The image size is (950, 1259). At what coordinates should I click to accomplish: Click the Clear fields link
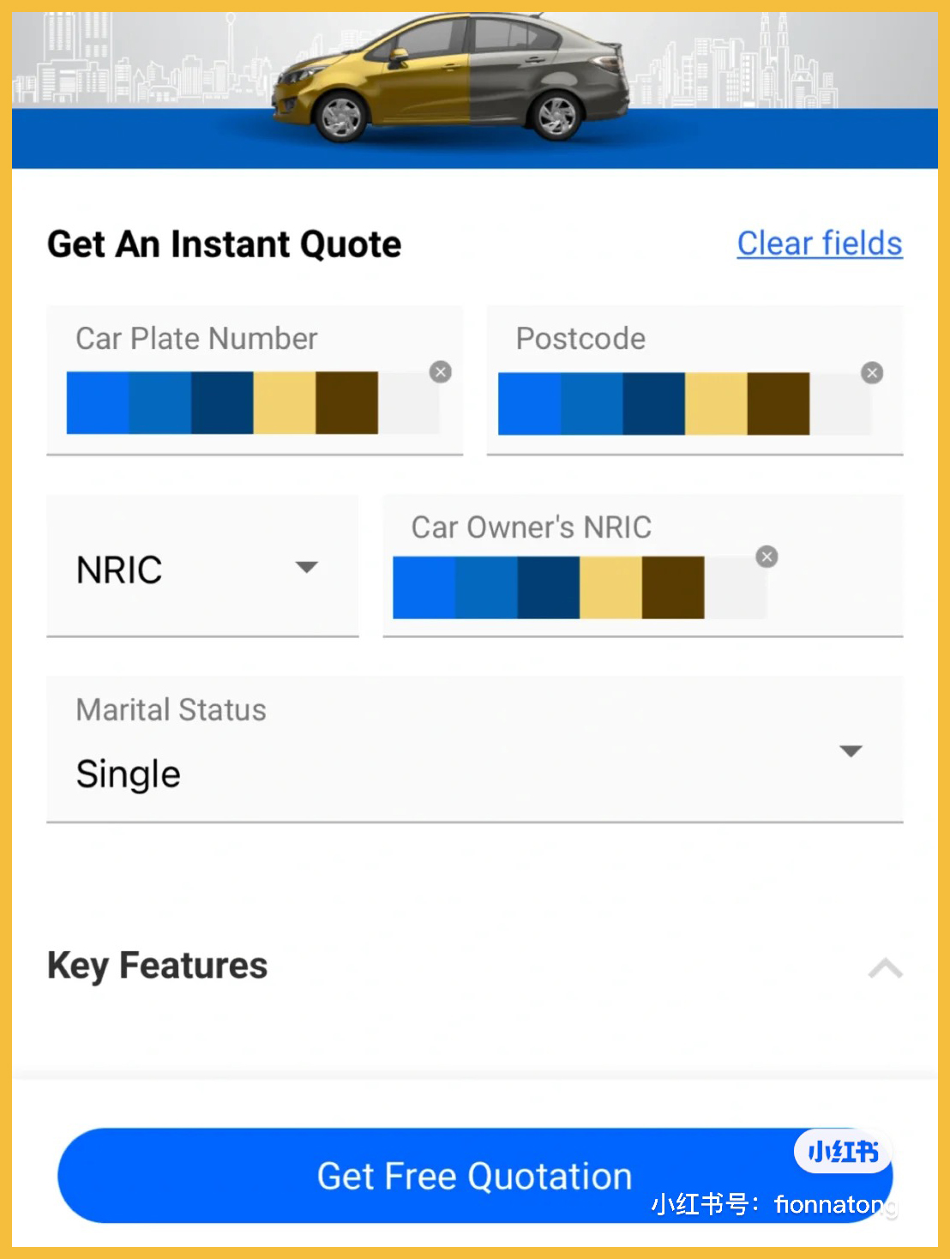click(x=820, y=244)
